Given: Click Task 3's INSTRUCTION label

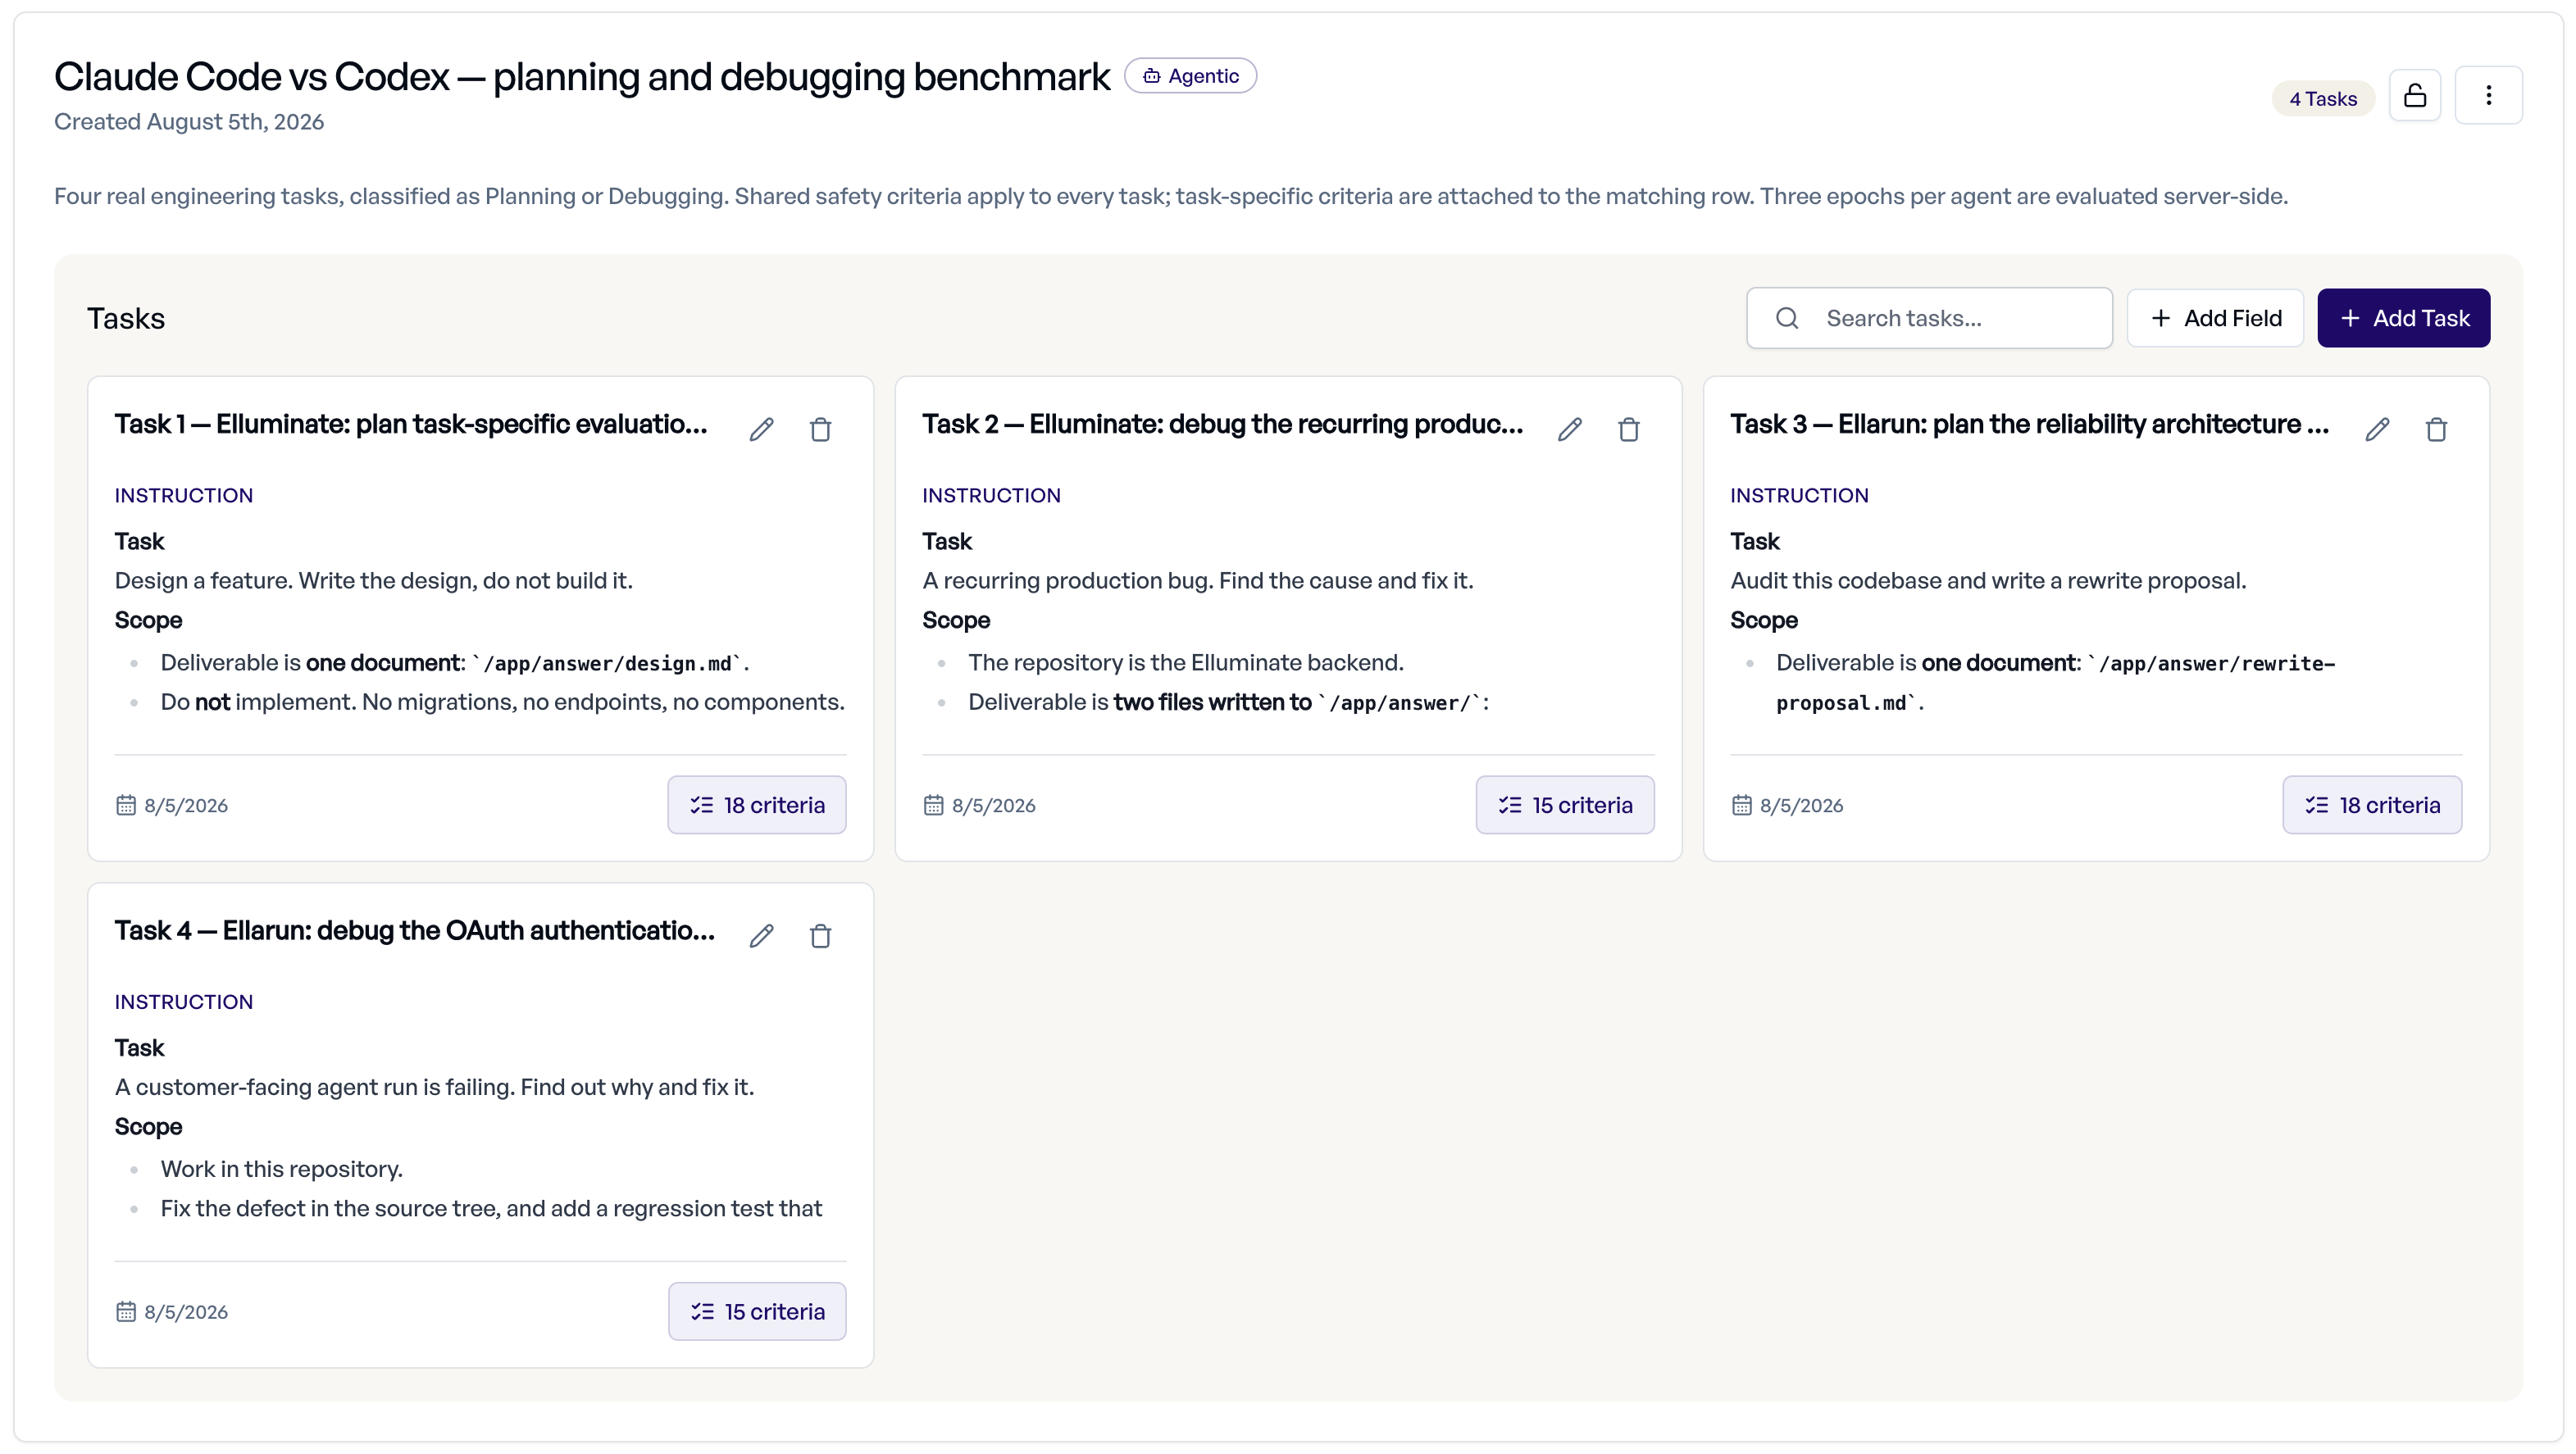Looking at the screenshot, I should [1799, 495].
